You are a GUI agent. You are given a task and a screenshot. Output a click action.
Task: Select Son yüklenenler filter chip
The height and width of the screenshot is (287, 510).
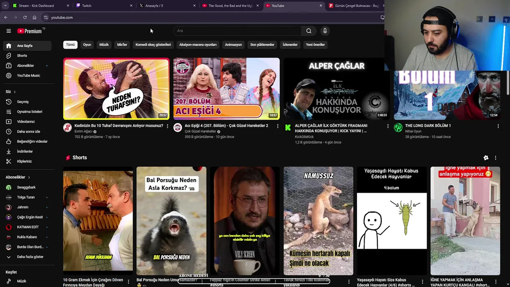262,45
